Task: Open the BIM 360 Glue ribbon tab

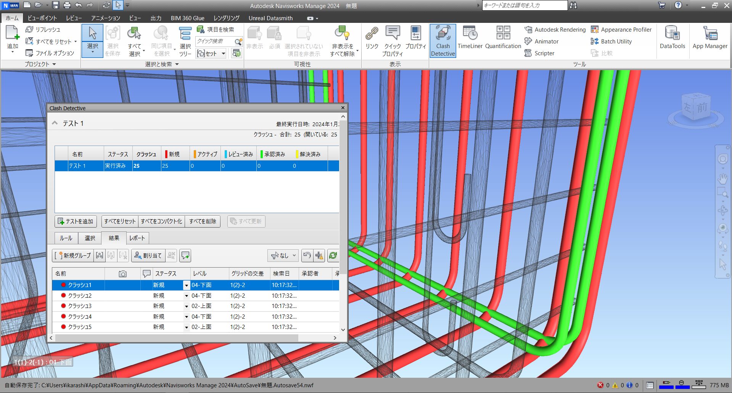Action: 187,18
